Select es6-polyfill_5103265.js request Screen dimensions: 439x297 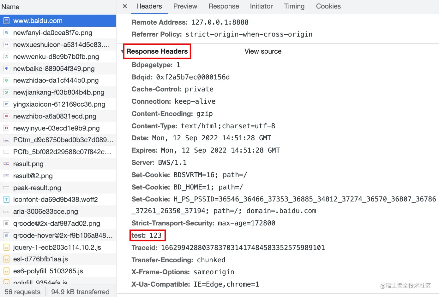[58, 271]
